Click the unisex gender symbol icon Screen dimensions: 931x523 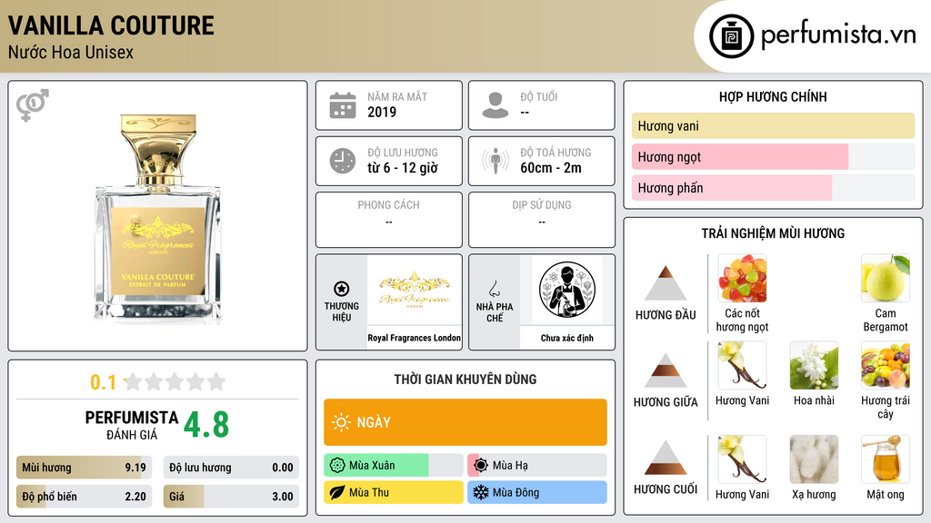(32, 105)
